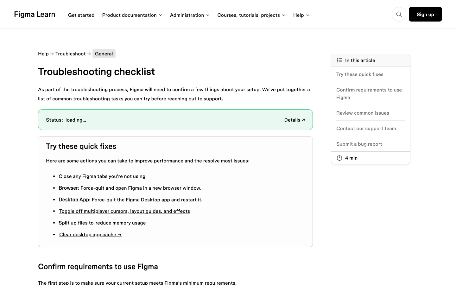The image size is (456, 285).
Task: Follow the reduce memory usage link
Action: coord(121,223)
